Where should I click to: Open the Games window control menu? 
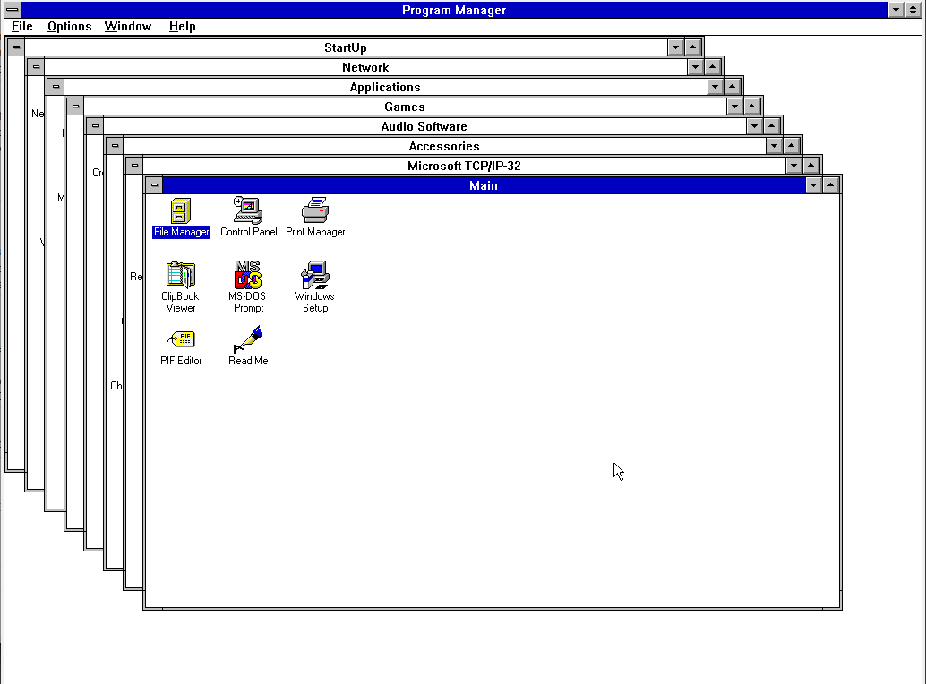75,107
